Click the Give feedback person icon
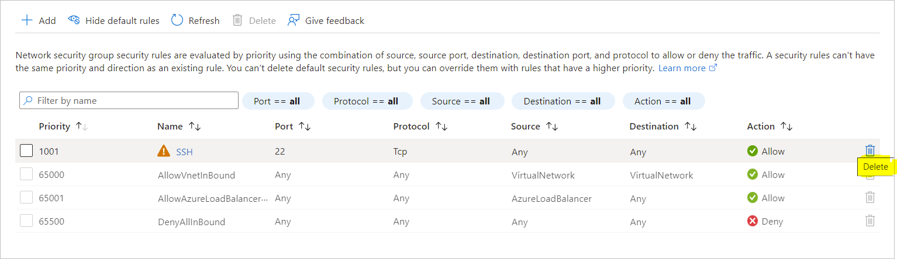This screenshot has width=897, height=259. click(294, 20)
